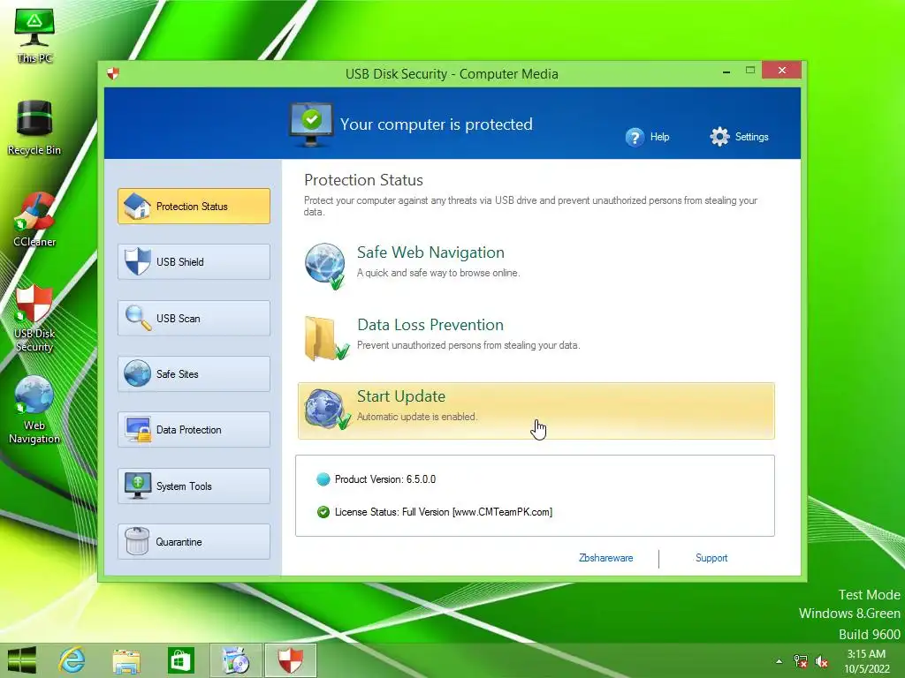The image size is (905, 678).
Task: Open This PC desktop icon
Action: point(34,35)
